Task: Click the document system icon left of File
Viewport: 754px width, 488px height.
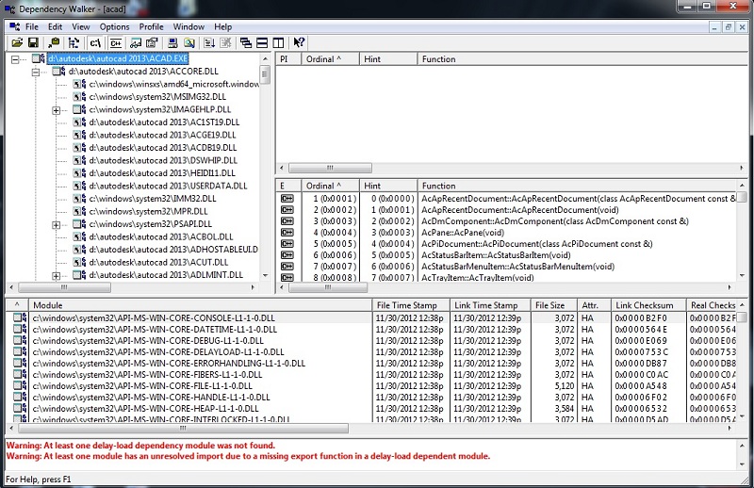Action: click(x=14, y=27)
